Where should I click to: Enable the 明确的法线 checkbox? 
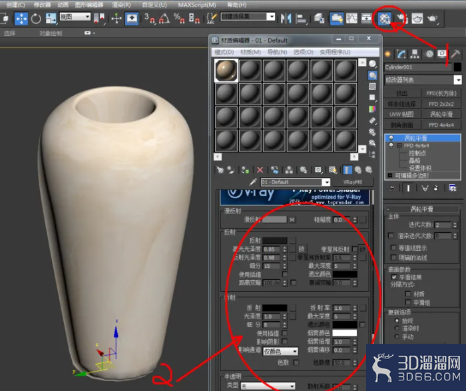(x=393, y=257)
